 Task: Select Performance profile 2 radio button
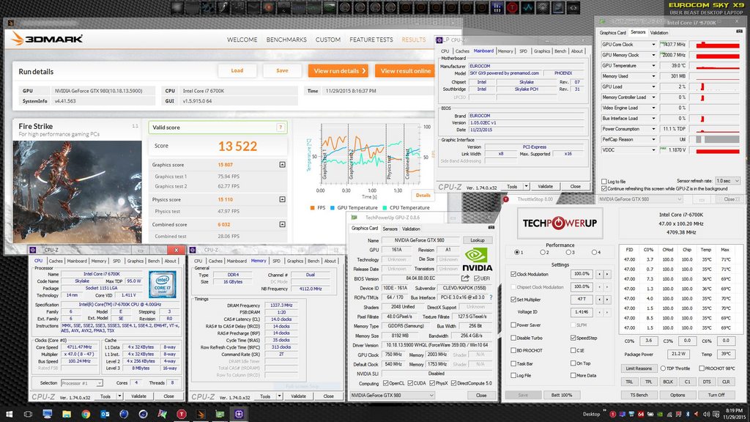tap(543, 252)
